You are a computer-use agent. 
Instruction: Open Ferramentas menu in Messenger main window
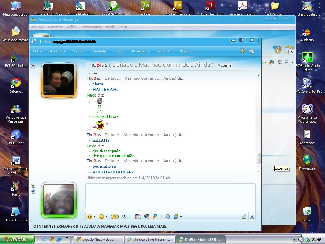click(91, 27)
